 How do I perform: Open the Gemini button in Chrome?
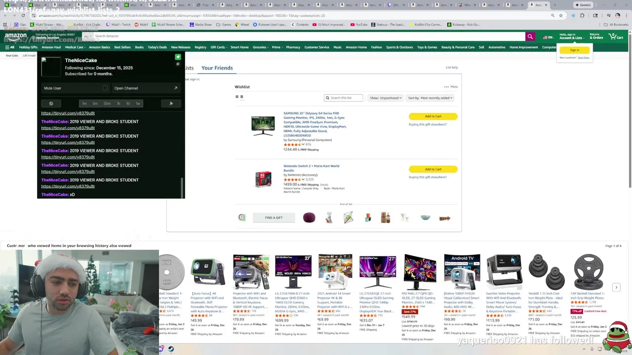coord(583,5)
